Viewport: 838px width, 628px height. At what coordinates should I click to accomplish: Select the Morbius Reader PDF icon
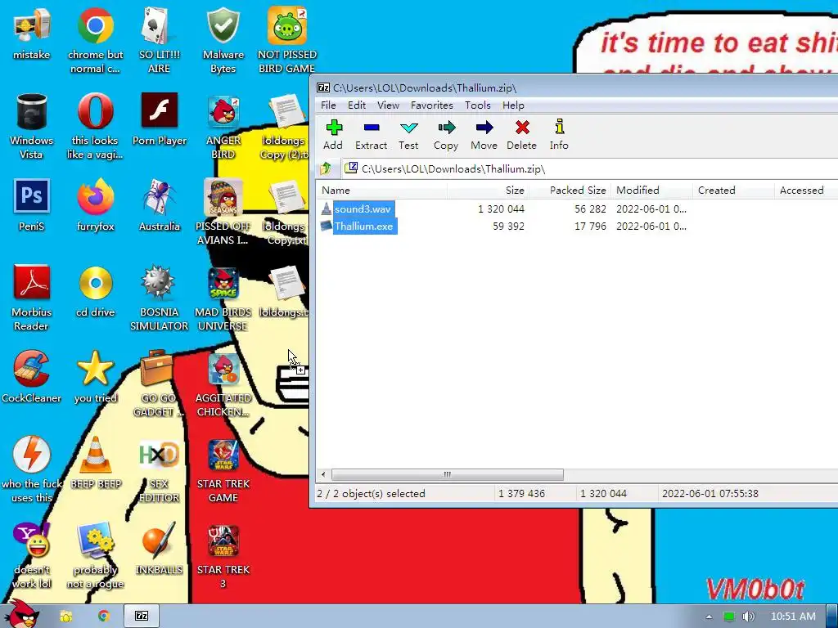pyautogui.click(x=31, y=298)
